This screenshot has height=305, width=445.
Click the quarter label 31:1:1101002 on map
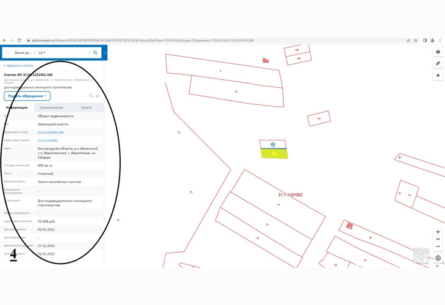[x=290, y=195]
